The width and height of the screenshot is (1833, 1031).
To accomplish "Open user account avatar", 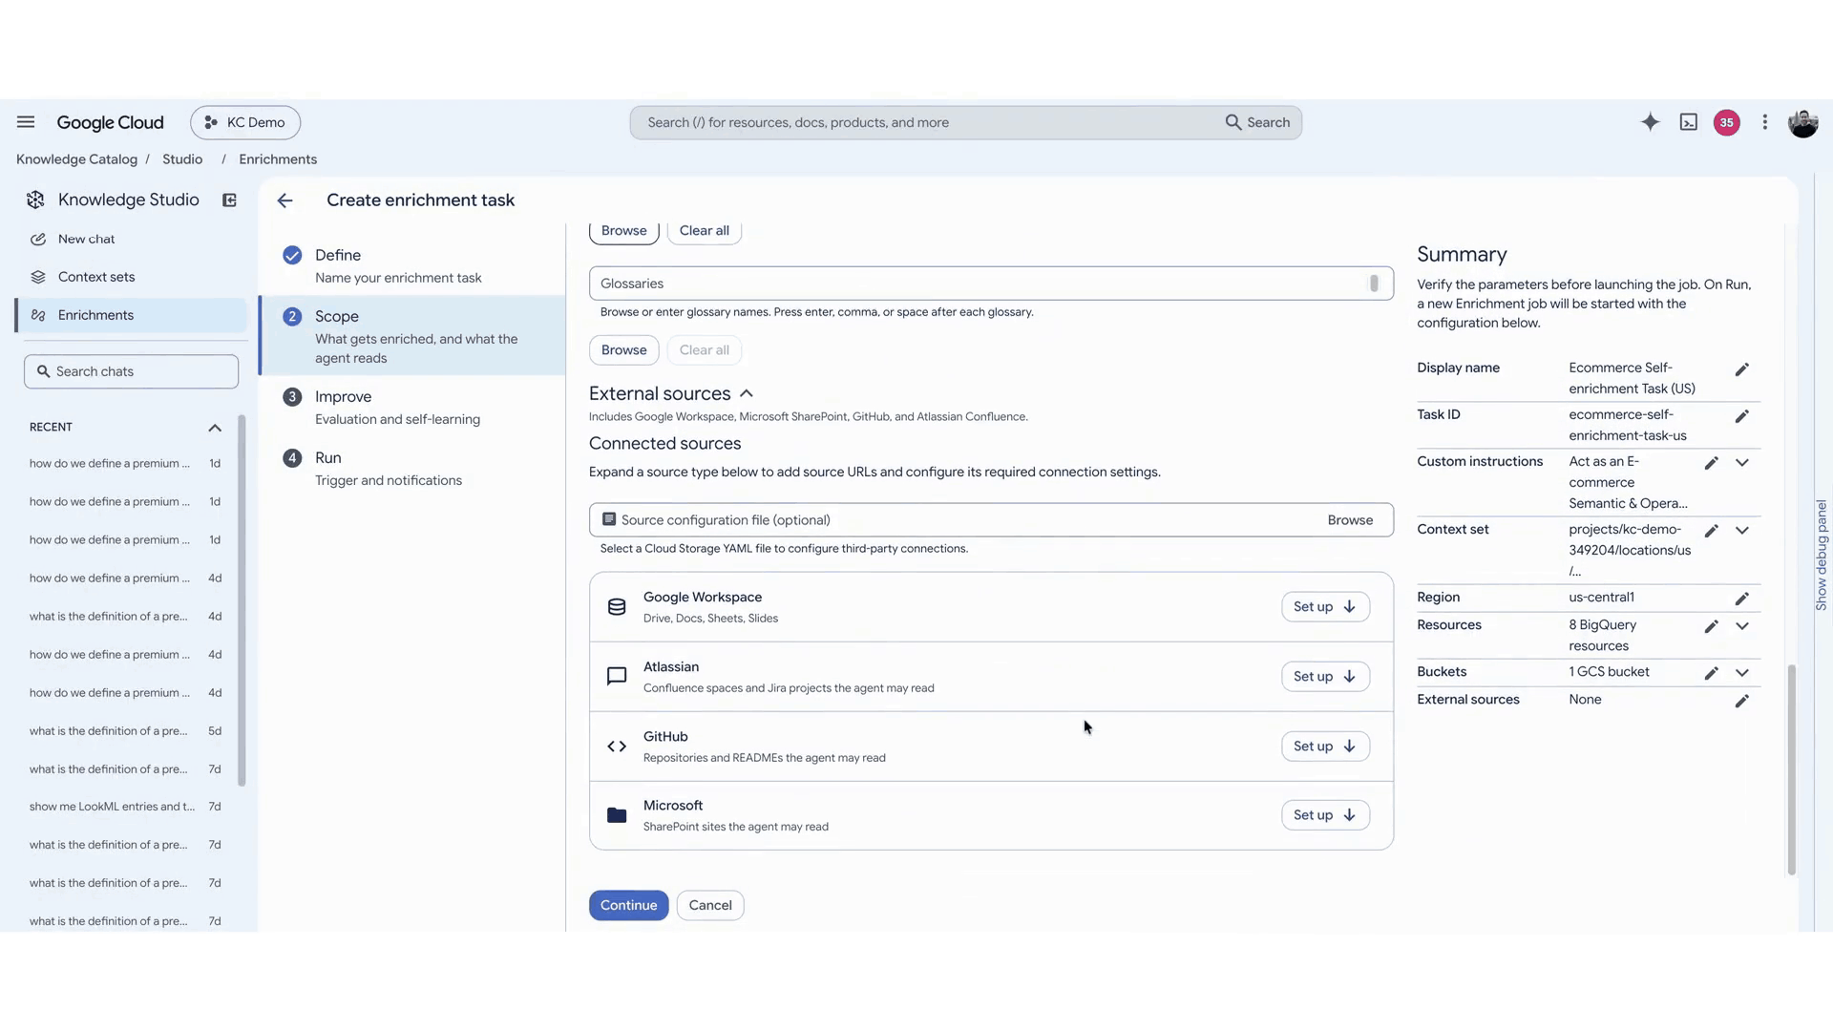I will pos(1802,122).
